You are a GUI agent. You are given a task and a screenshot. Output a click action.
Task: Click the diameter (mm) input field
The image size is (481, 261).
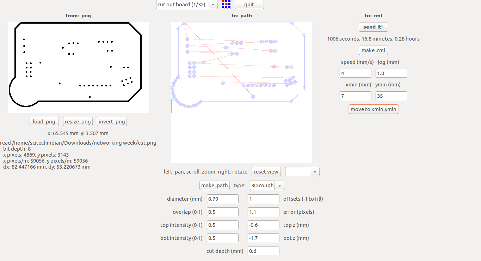click(x=222, y=199)
